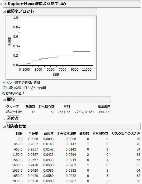Click the time cell 1560.0
This screenshot has width=142, height=184.
pos(17,160)
